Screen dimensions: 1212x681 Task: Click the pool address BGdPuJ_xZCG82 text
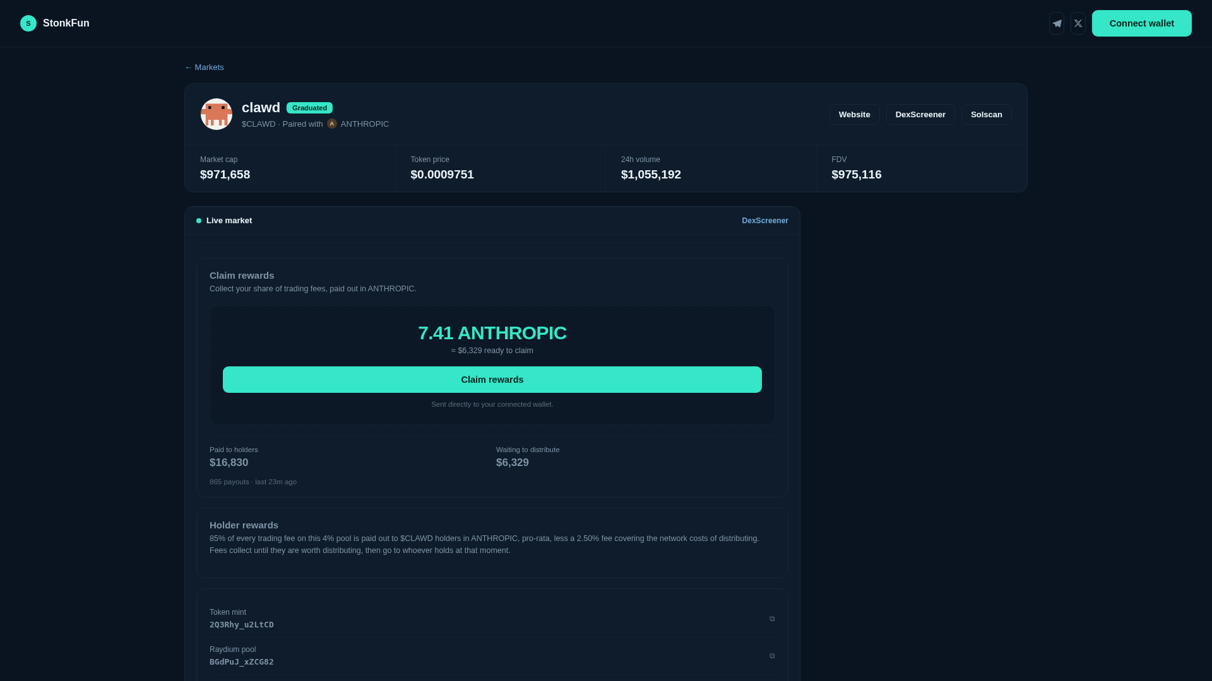tap(242, 662)
